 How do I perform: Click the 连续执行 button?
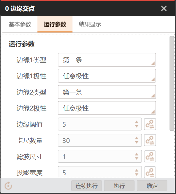click(x=86, y=186)
